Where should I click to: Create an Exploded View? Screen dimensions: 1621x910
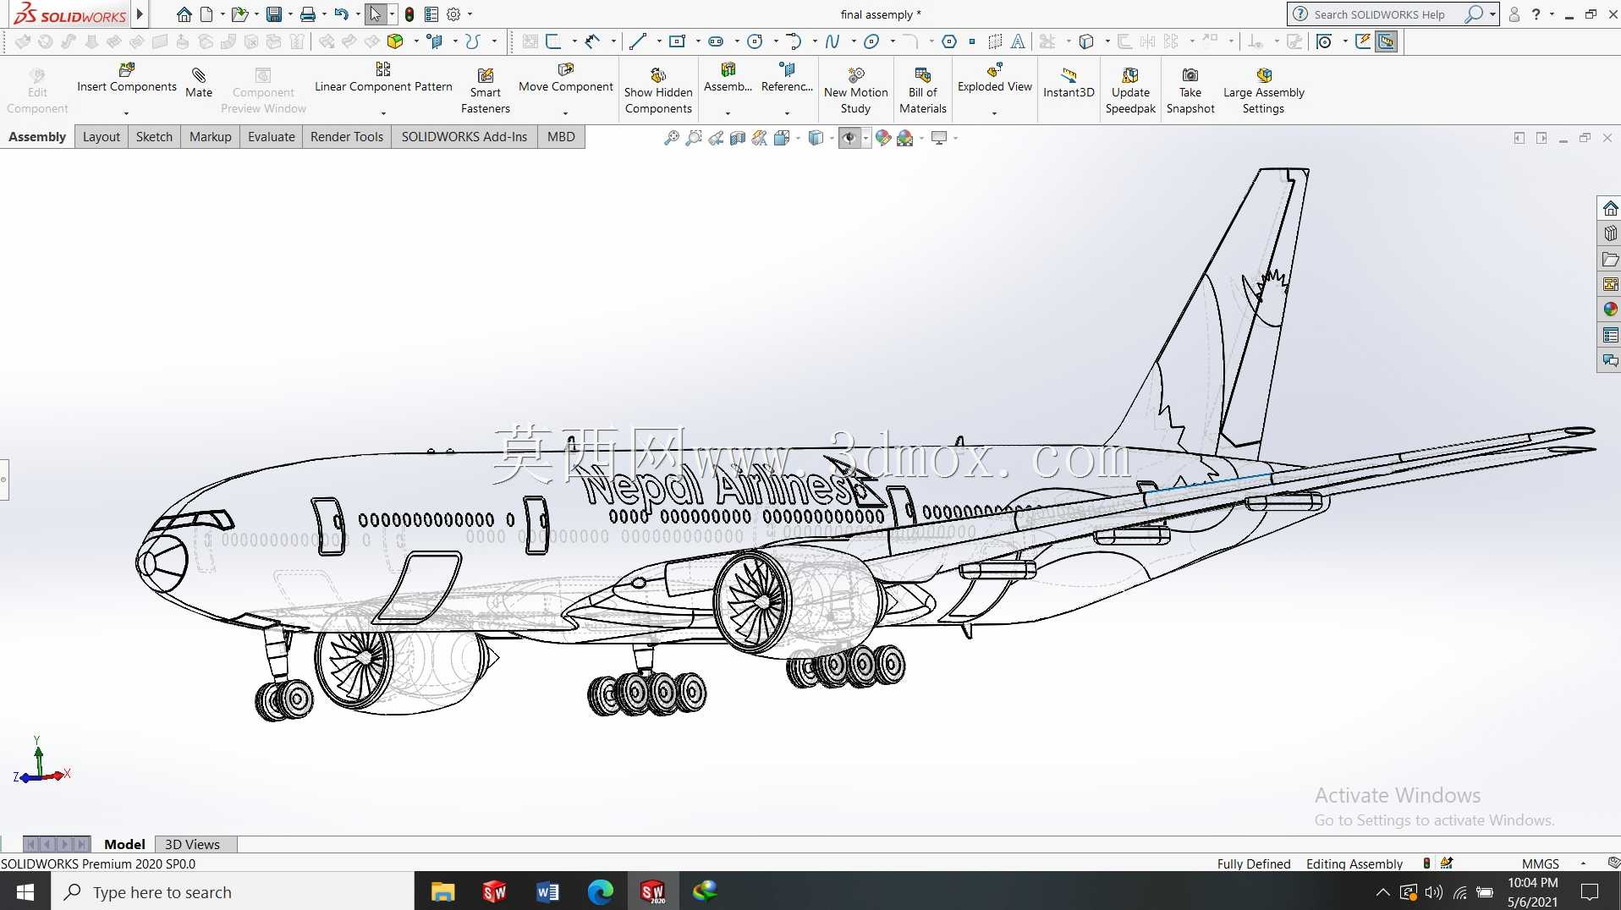click(995, 78)
